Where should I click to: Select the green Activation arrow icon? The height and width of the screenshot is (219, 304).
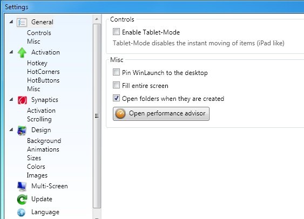(x=22, y=53)
